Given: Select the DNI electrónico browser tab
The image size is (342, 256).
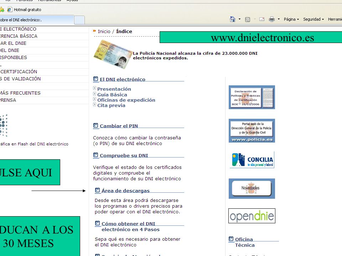Looking at the screenshot, I should [x=37, y=20].
